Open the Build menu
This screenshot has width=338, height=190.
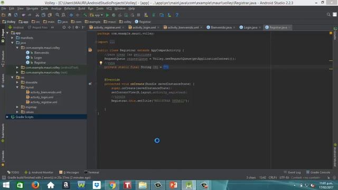(81, 8)
